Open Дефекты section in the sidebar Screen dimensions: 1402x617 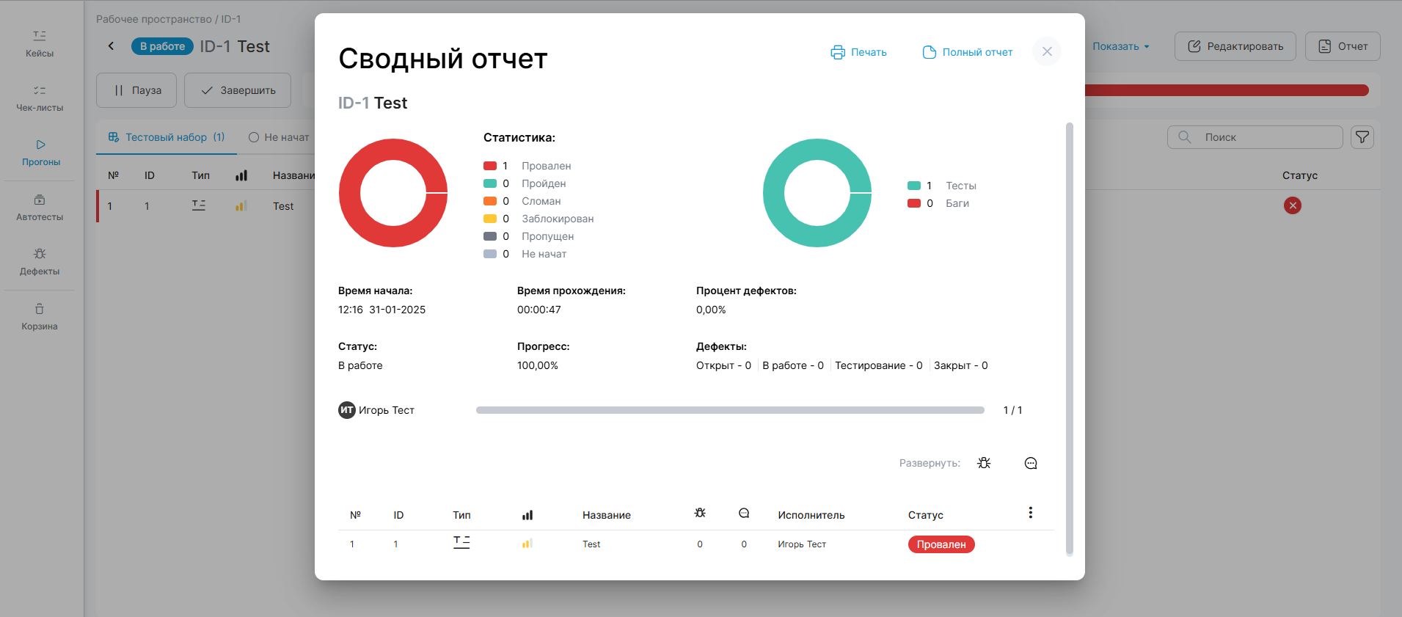pos(40,262)
